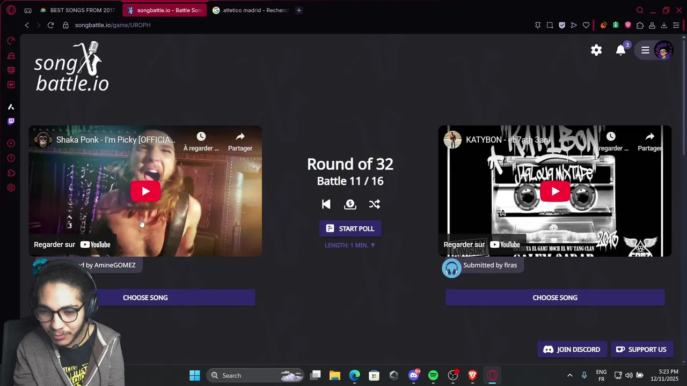Image resolution: width=687 pixels, height=386 pixels.
Task: Click the send arrow icon in the address bar
Action: 574,25
